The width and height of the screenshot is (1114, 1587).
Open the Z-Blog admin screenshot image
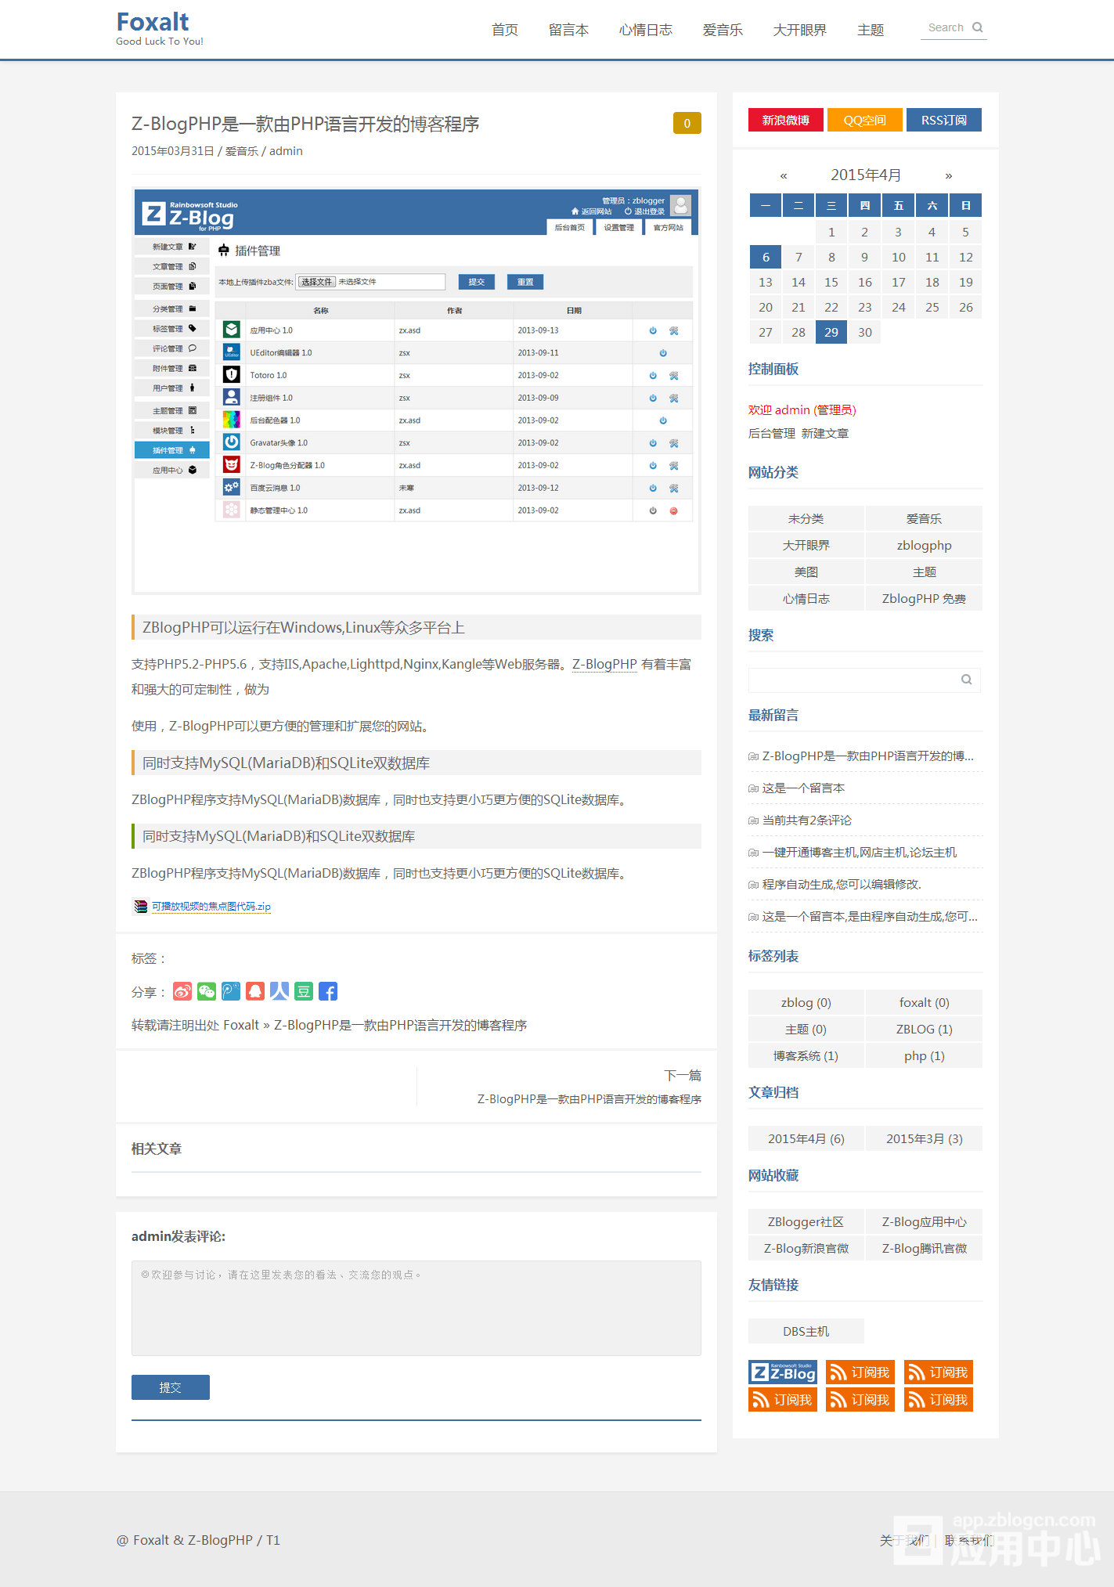(416, 391)
